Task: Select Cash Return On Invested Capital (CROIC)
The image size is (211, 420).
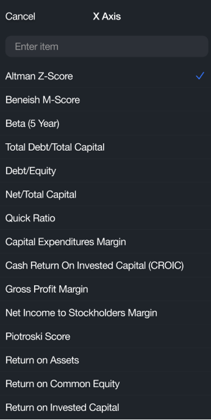Action: pos(105,266)
